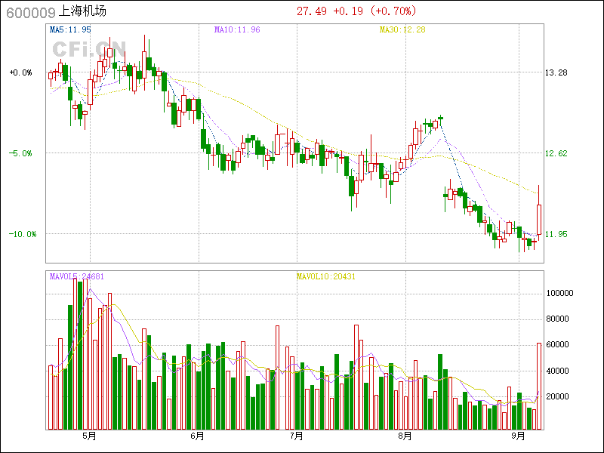
Task: Select the 6月 marker on the time axis
Action: 198,436
